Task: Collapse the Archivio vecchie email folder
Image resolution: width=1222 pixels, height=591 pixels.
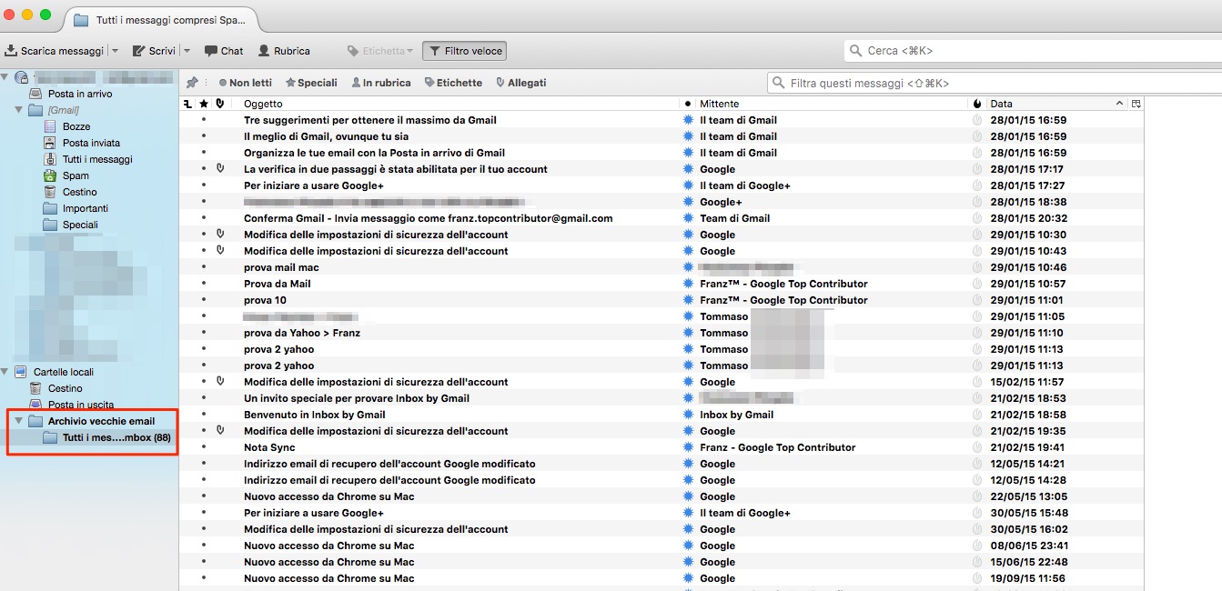Action: point(19,421)
